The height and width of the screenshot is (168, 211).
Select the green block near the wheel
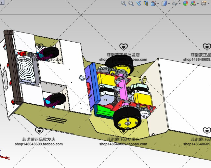105,111
